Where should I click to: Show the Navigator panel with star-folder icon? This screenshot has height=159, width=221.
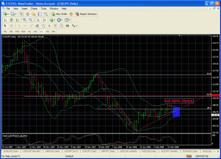point(34,14)
